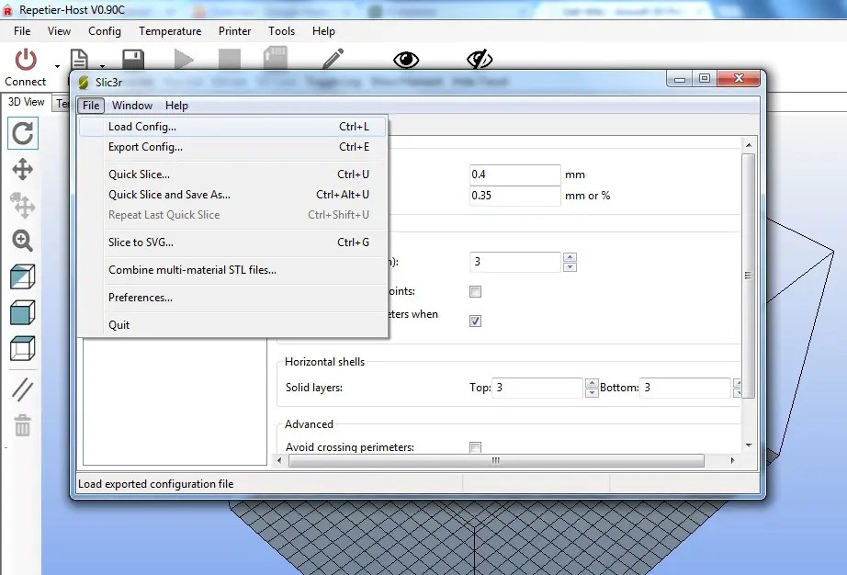
Task: Choose Combine multi-material STL files...
Action: click(232, 270)
